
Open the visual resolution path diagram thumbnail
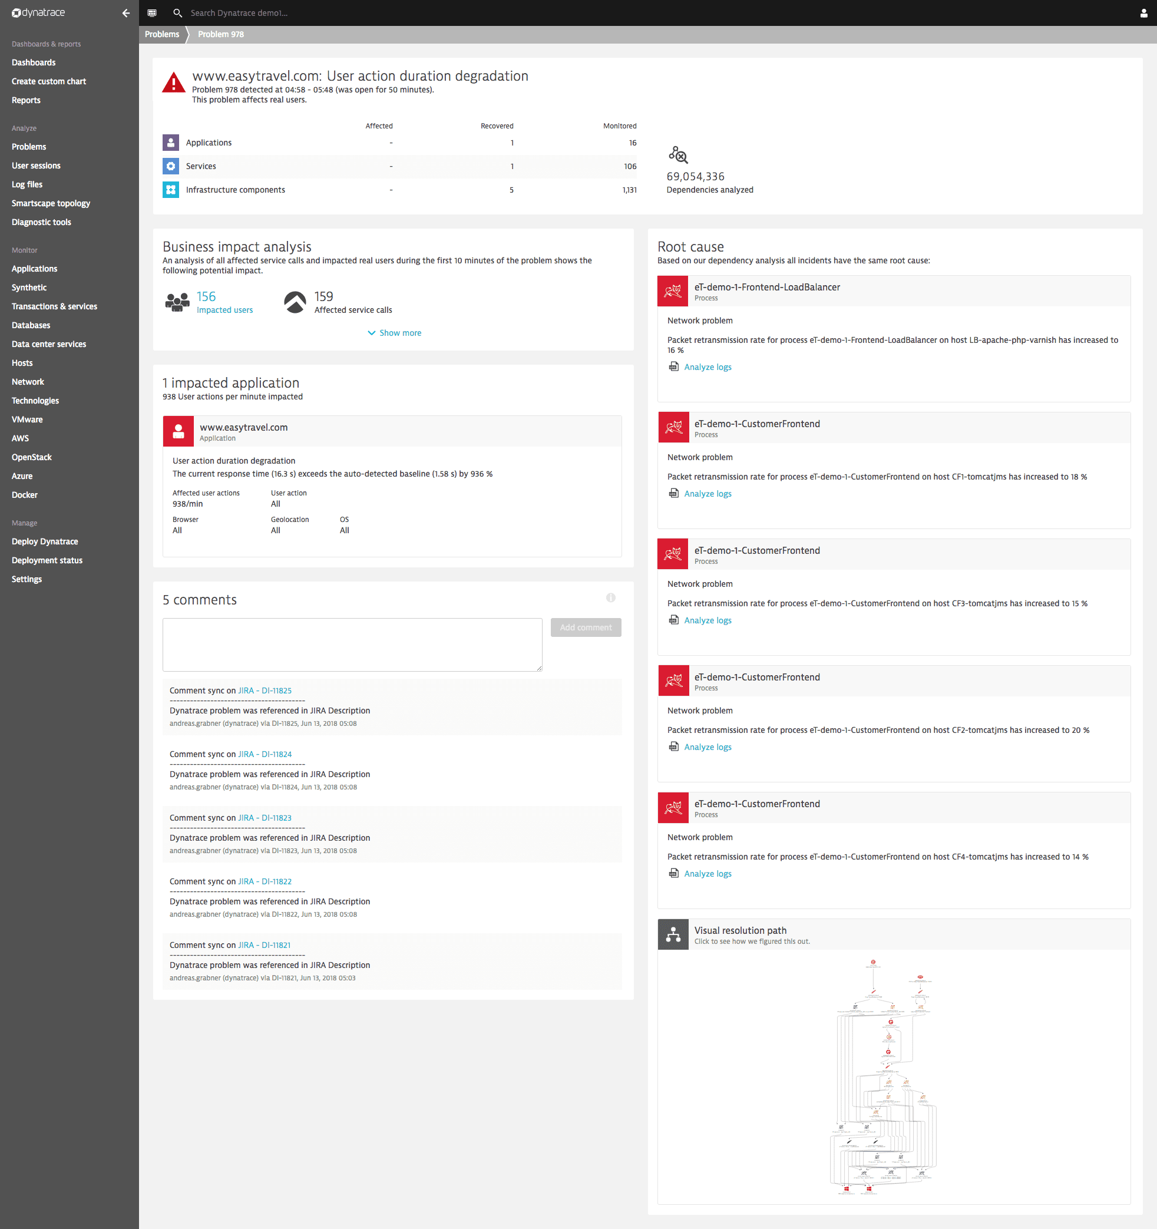(883, 1076)
